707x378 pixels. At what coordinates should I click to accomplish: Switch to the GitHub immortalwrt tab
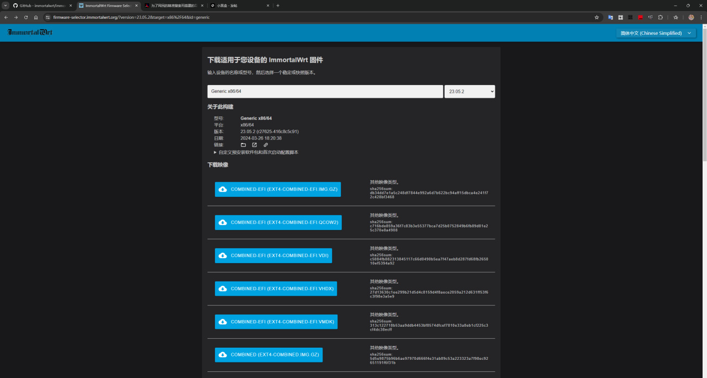click(42, 6)
